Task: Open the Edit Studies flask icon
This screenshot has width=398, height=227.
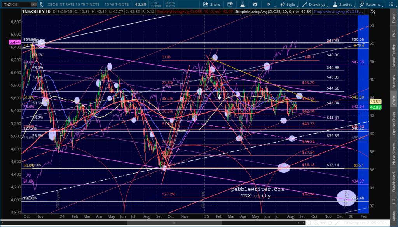Action: pyautogui.click(x=243, y=4)
